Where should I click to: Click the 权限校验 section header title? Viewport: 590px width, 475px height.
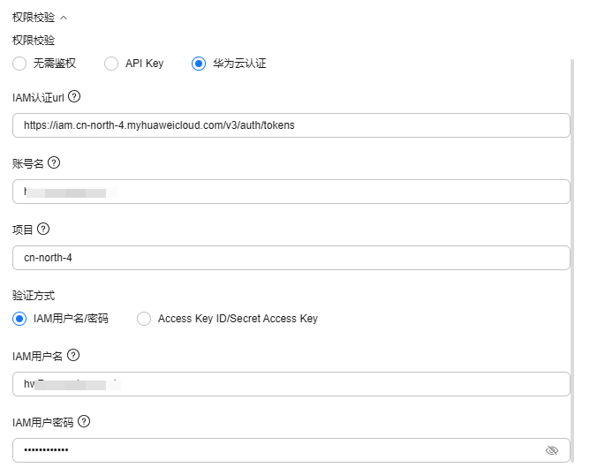34,17
